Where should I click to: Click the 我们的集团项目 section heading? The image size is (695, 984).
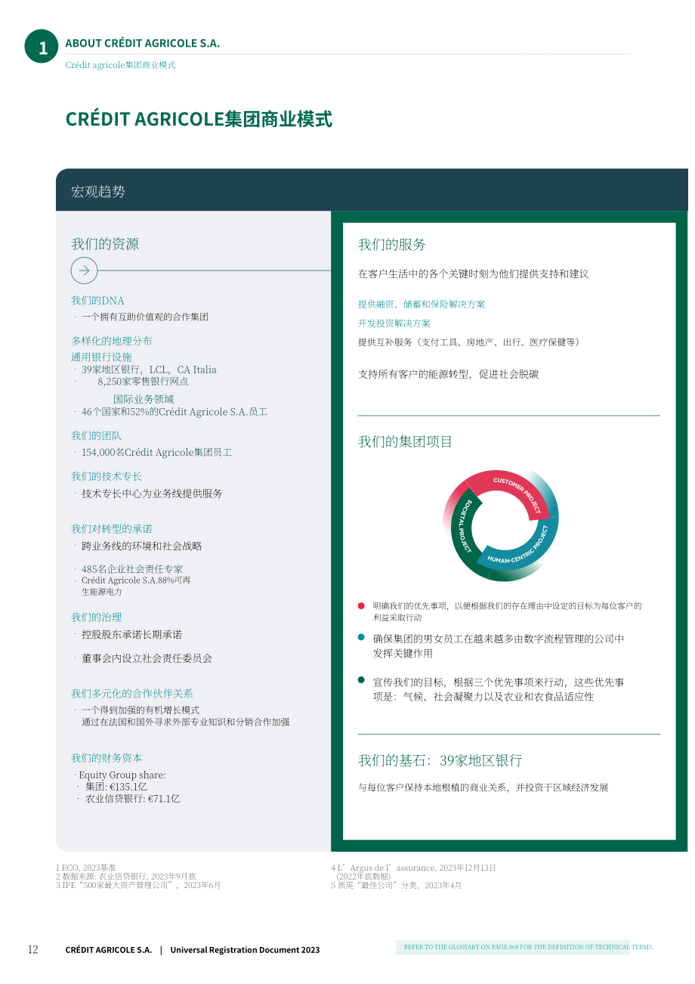point(406,441)
